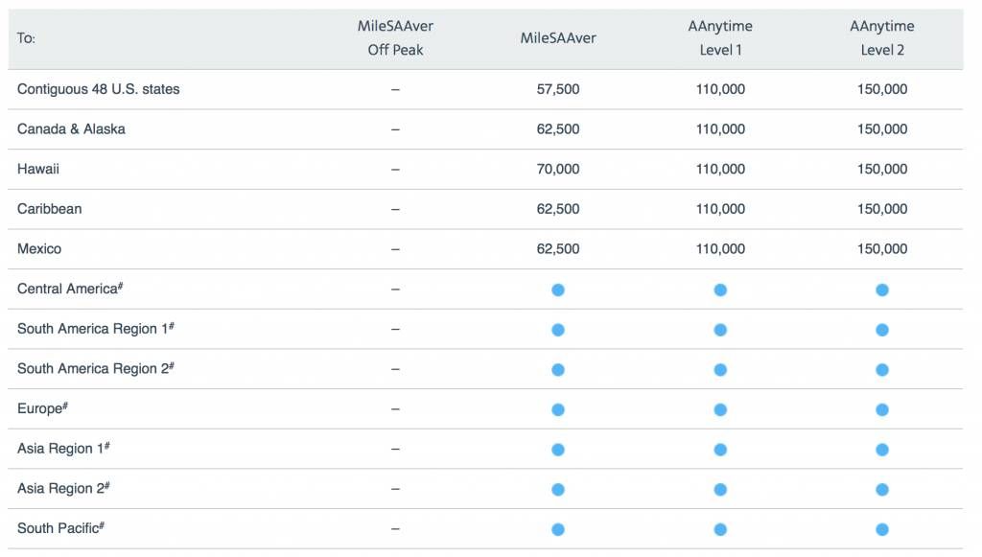Click the Europe MileSAAver blue dot
The image size is (982, 557).
pos(558,410)
